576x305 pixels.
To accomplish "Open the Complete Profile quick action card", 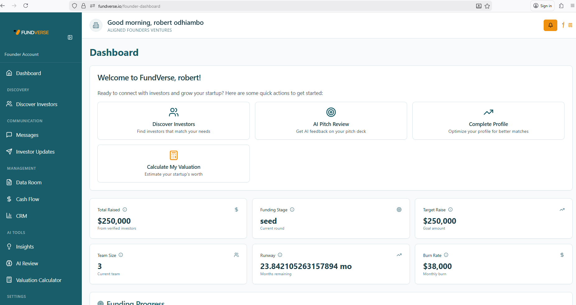I will (x=488, y=121).
